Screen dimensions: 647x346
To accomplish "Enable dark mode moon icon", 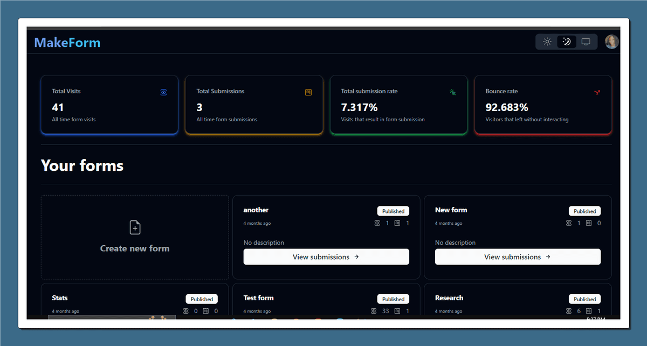I will click(x=567, y=42).
